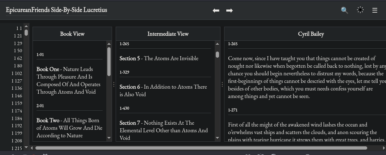Jump to line reference 1 102 in index
386x155 pixels.
(17, 73)
